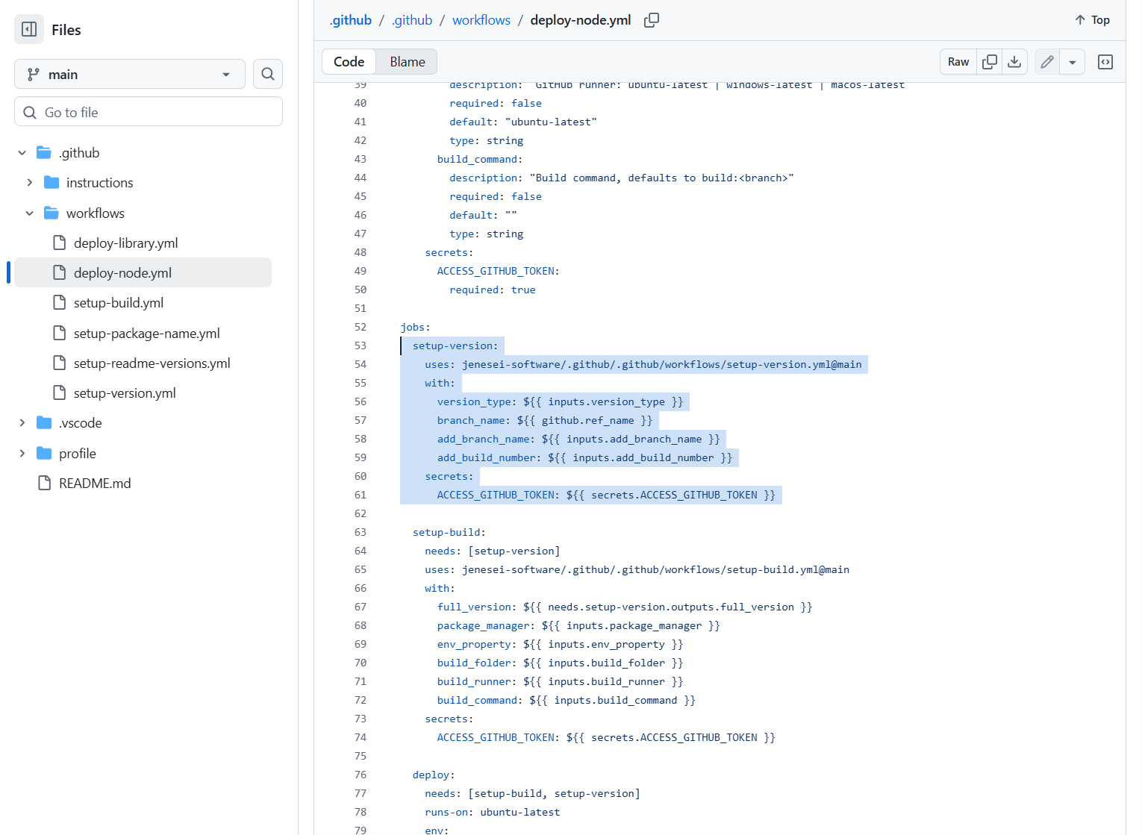Expand the instructions folder chevron
This screenshot has height=835, width=1142.
coord(30,183)
